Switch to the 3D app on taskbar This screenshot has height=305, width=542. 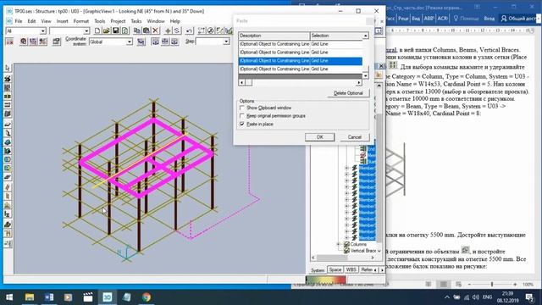click(x=108, y=297)
